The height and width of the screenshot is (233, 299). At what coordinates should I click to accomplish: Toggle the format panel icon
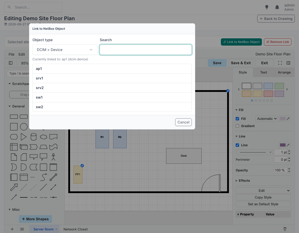click(x=288, y=63)
